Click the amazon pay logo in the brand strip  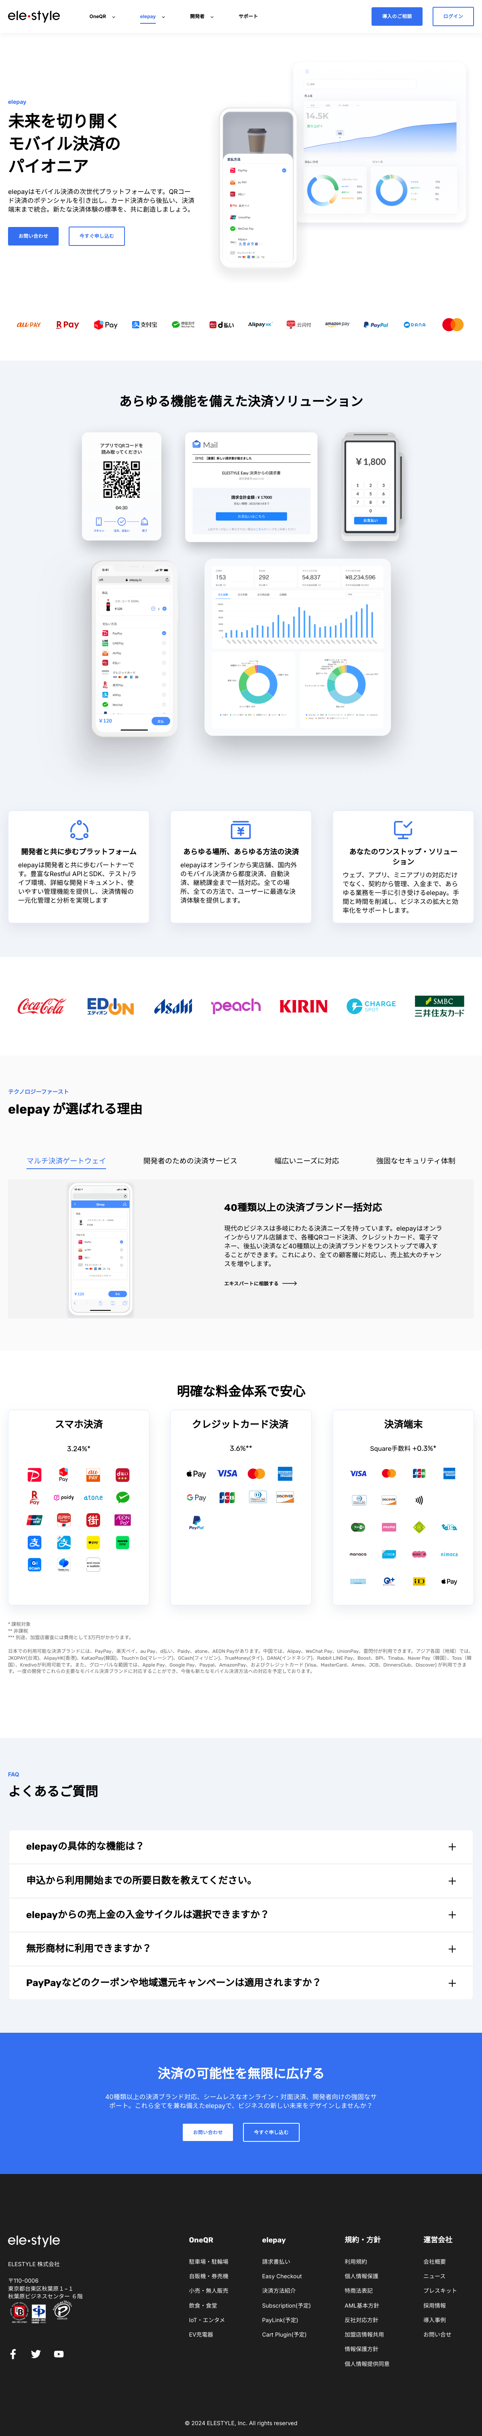coord(337,324)
